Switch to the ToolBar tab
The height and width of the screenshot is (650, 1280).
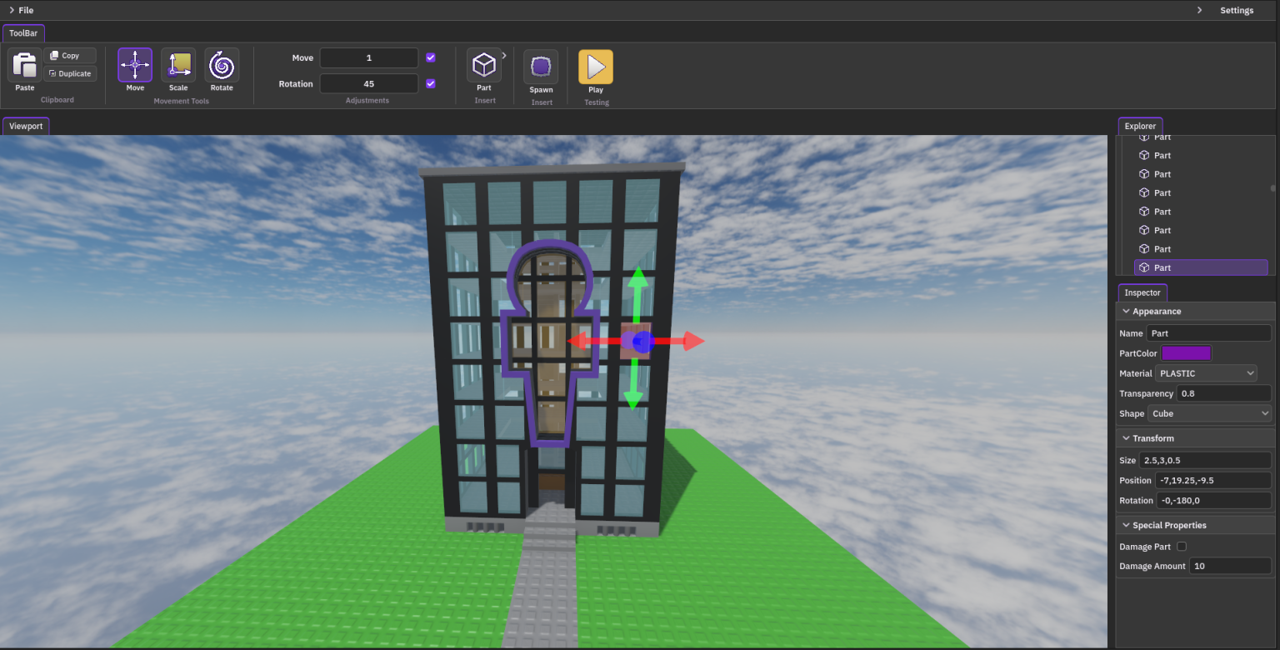[23, 33]
